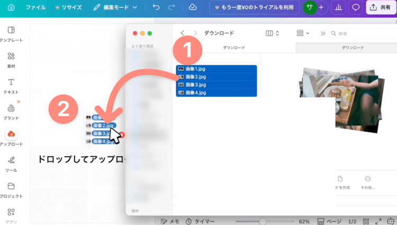Click the 1/2 page indicator
The height and width of the screenshot is (225, 397).
(x=352, y=222)
